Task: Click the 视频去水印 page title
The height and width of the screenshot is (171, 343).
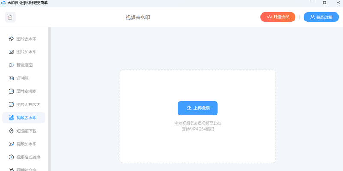Action: coord(138,18)
